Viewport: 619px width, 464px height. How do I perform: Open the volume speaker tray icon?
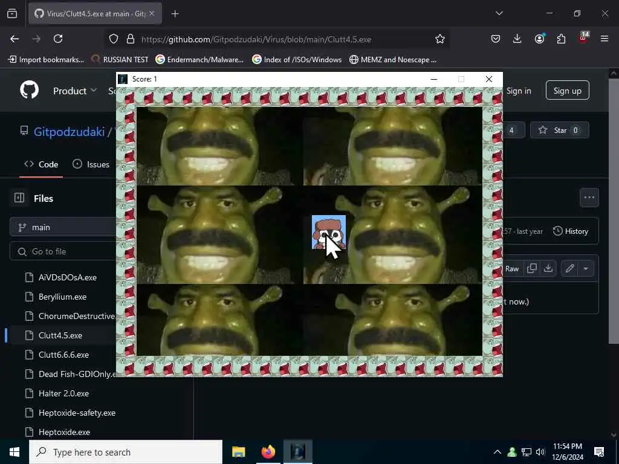click(540, 452)
